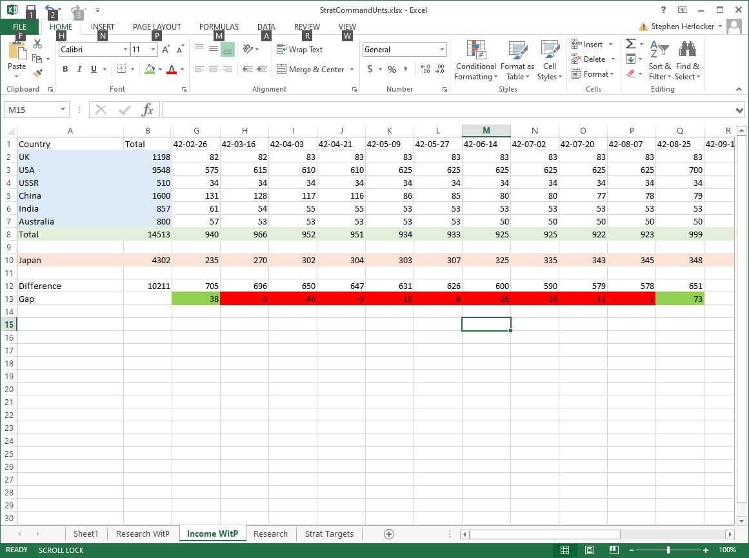Apply Percent Style format
749x558 pixels.
point(392,69)
